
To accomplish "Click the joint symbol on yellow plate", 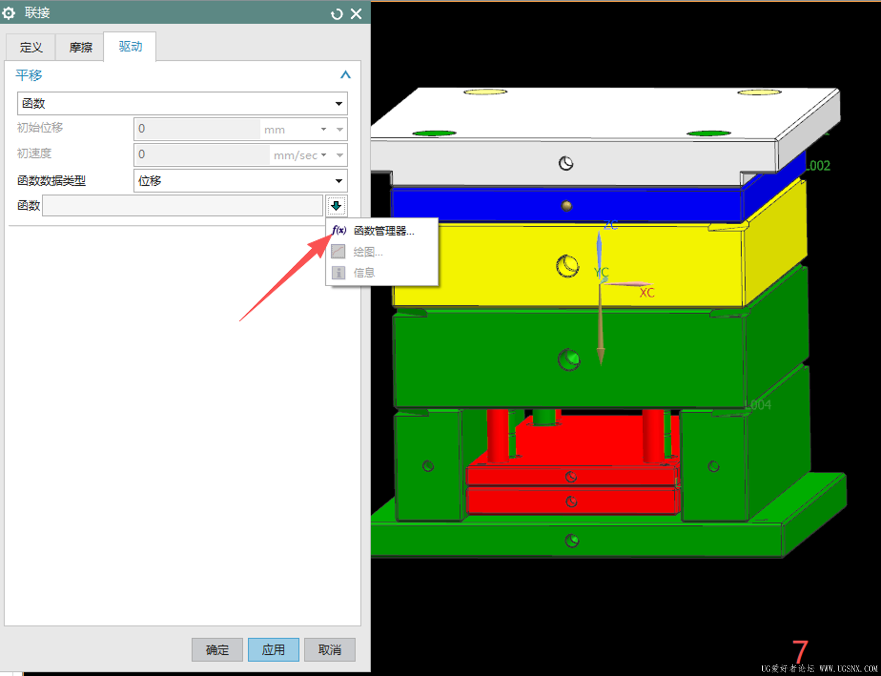I will coord(568,265).
